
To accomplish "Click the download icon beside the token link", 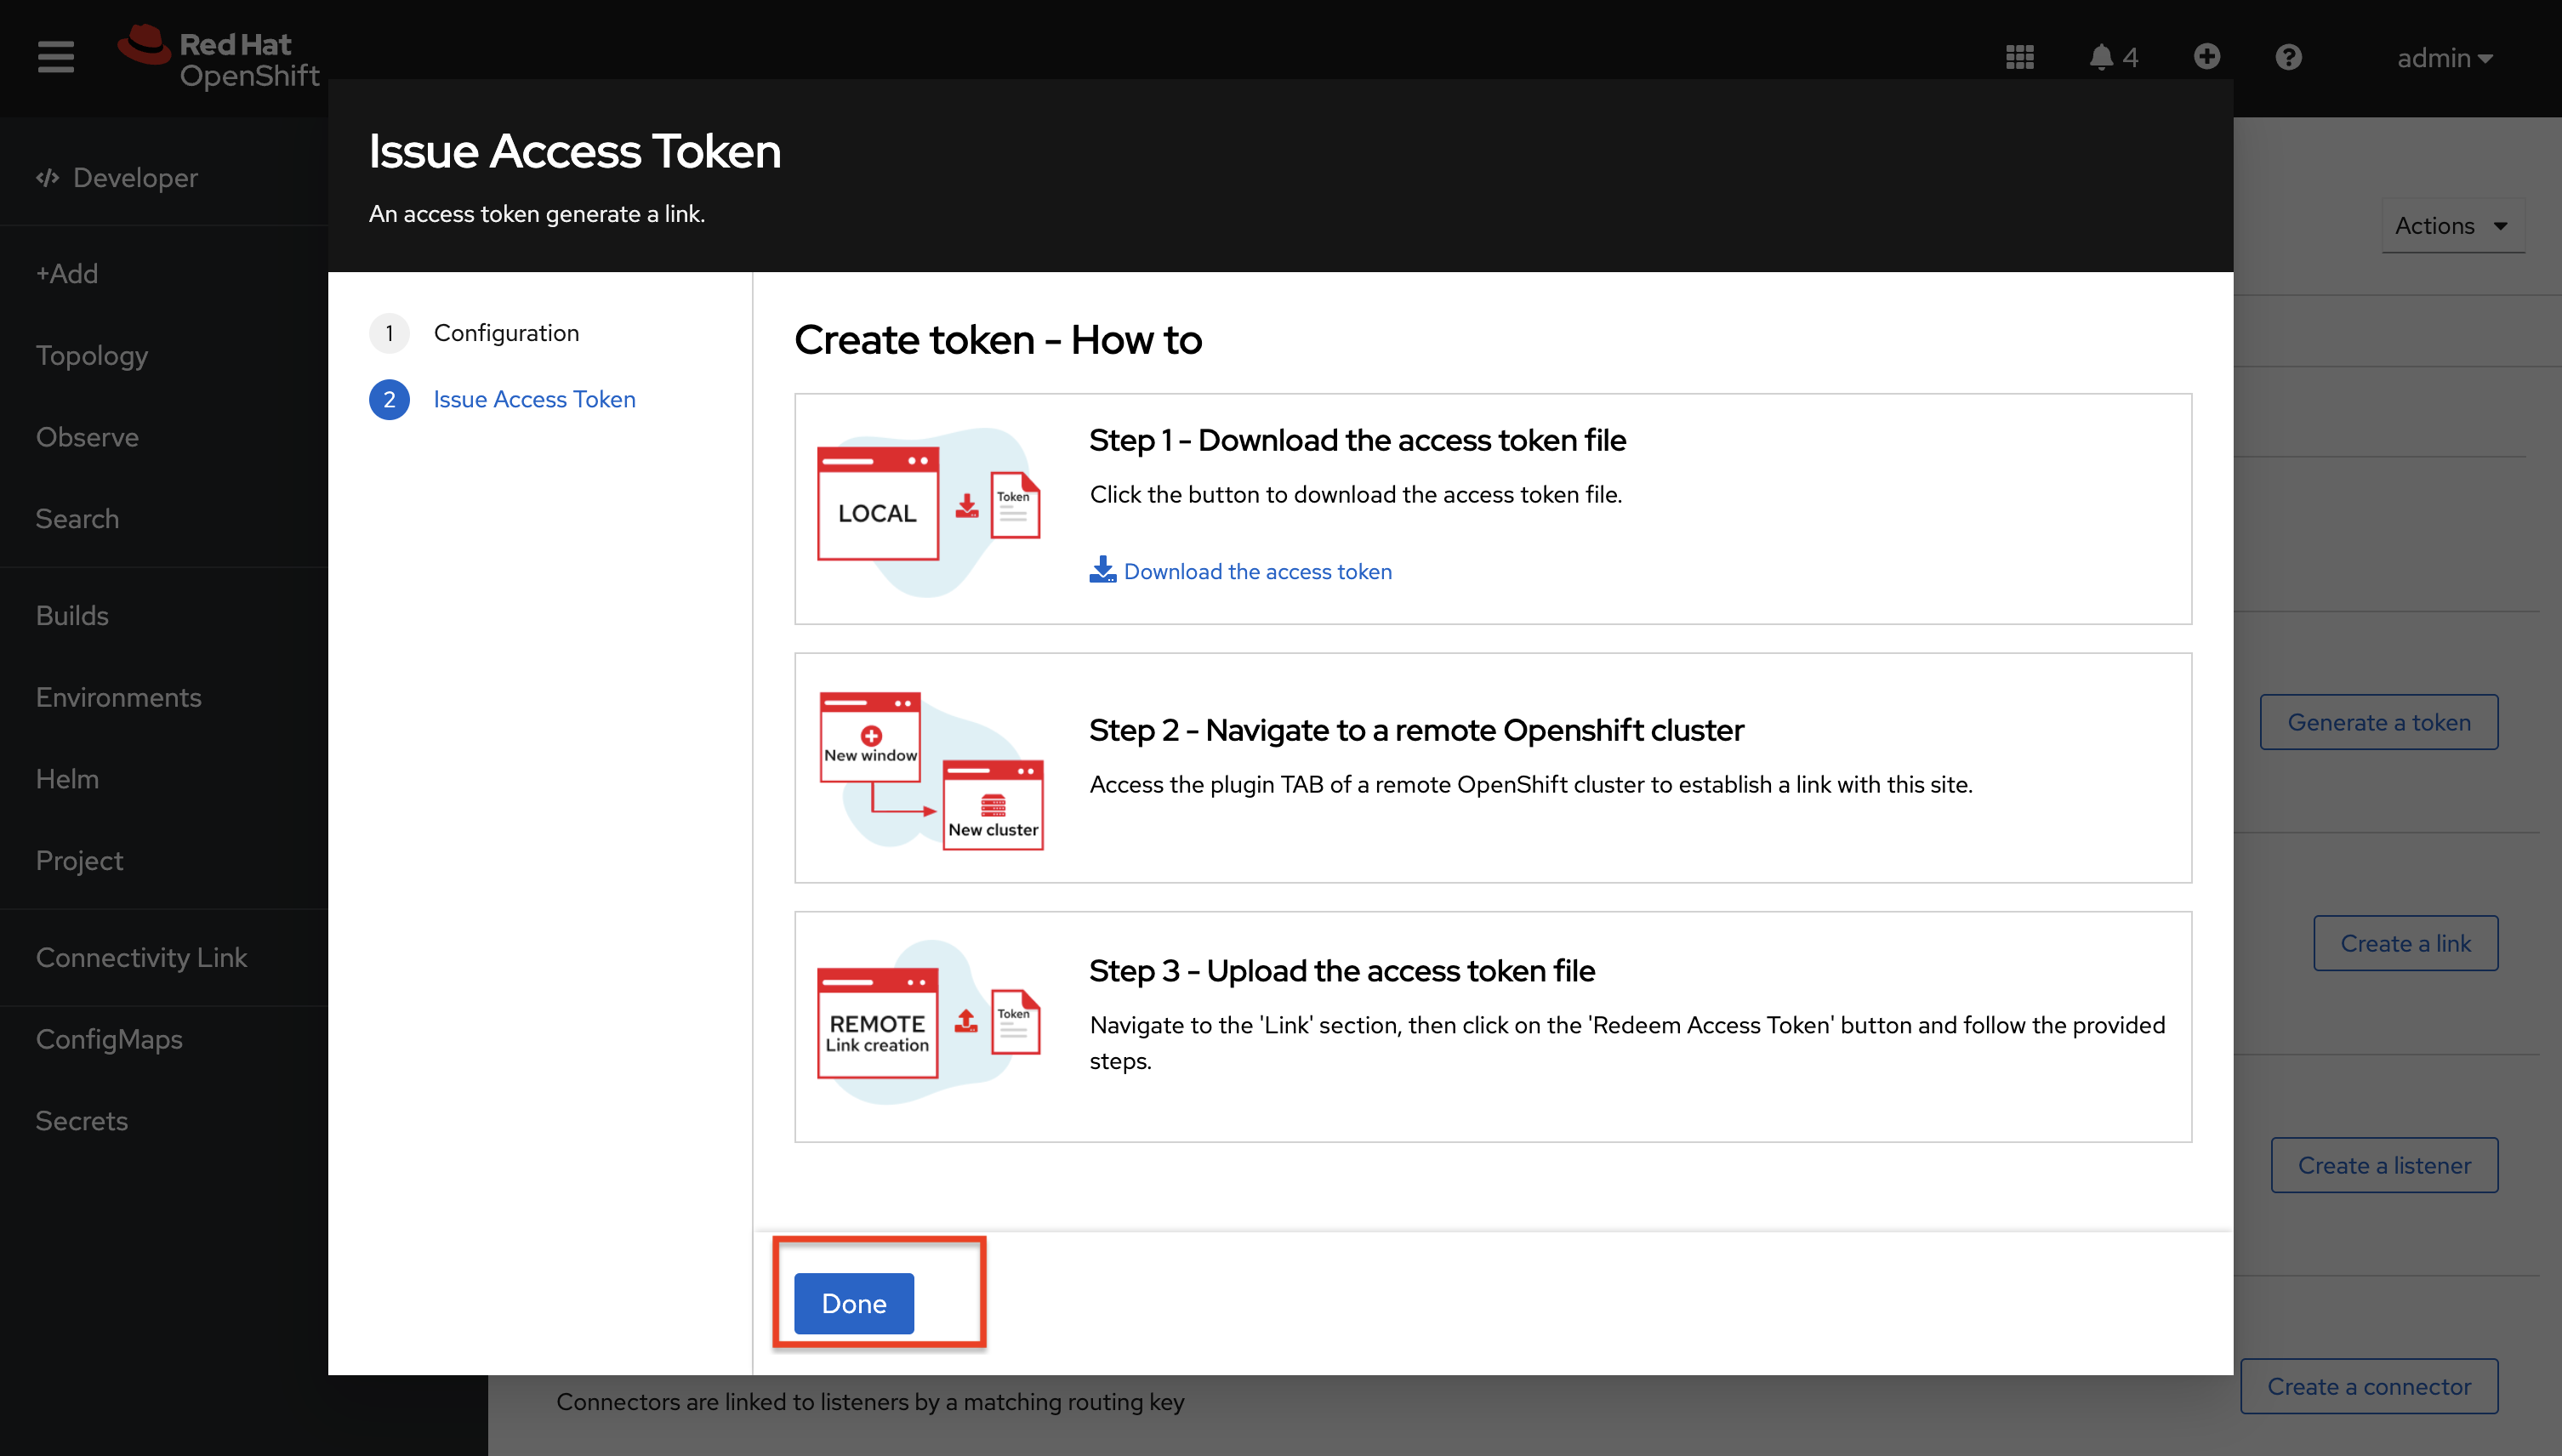I will pyautogui.click(x=1102, y=569).
